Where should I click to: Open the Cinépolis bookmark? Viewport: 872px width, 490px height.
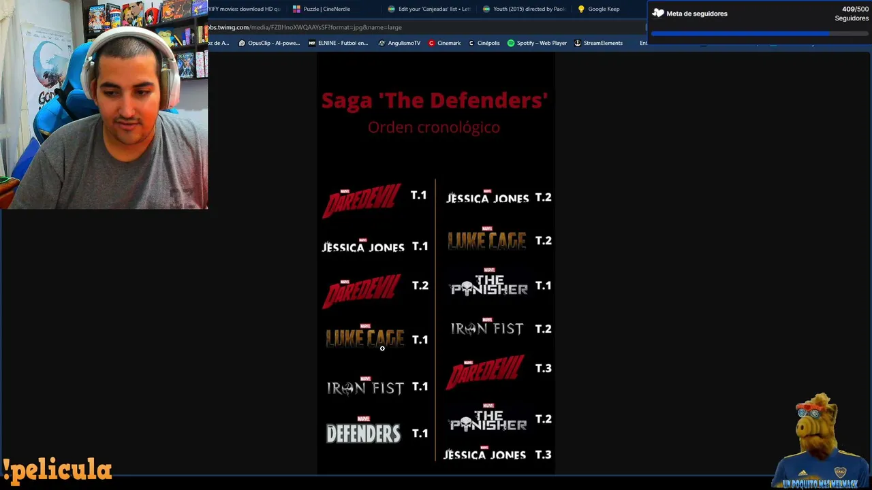click(484, 43)
